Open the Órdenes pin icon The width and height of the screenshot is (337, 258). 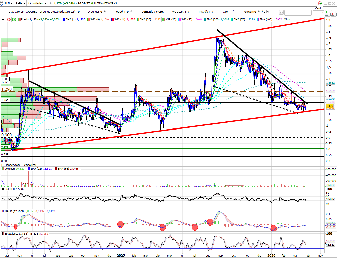104,12
